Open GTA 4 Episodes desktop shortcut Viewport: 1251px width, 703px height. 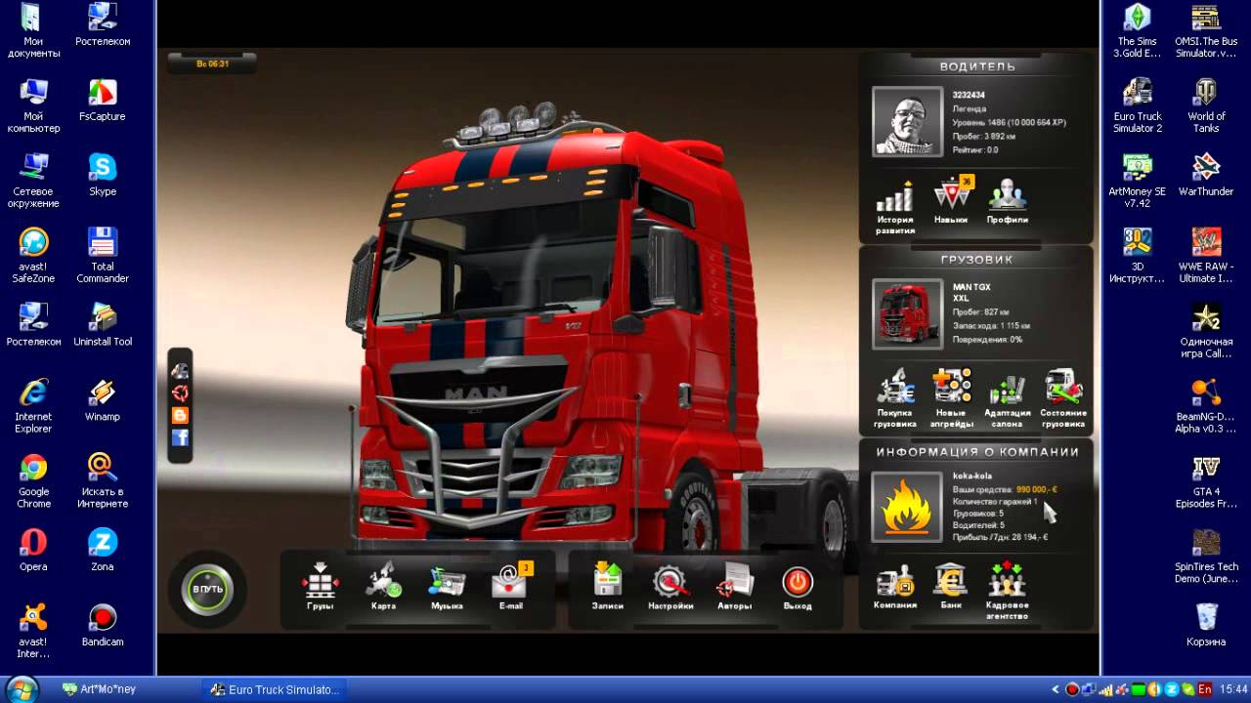1206,482
